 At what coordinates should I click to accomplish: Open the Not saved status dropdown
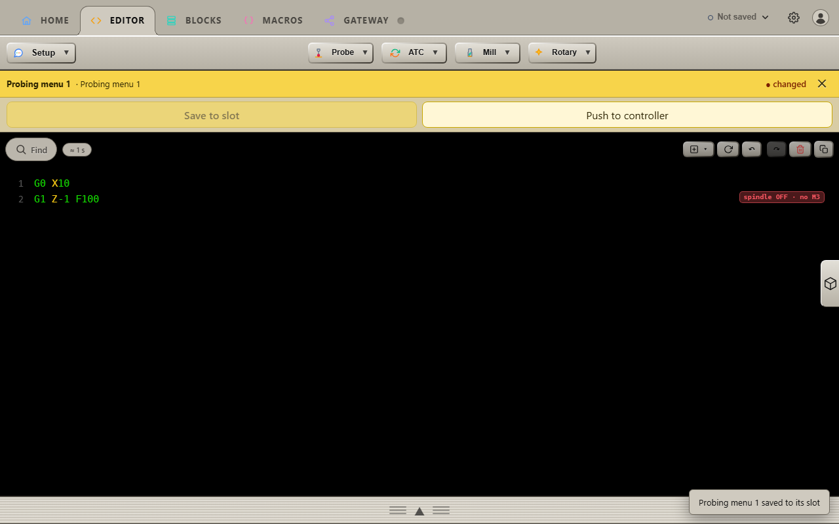pos(738,17)
